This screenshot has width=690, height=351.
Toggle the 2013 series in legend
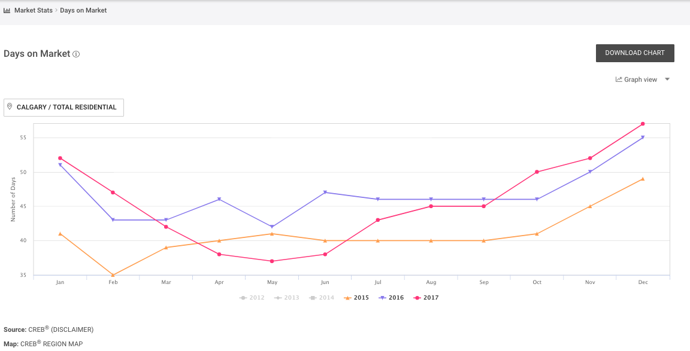click(286, 297)
